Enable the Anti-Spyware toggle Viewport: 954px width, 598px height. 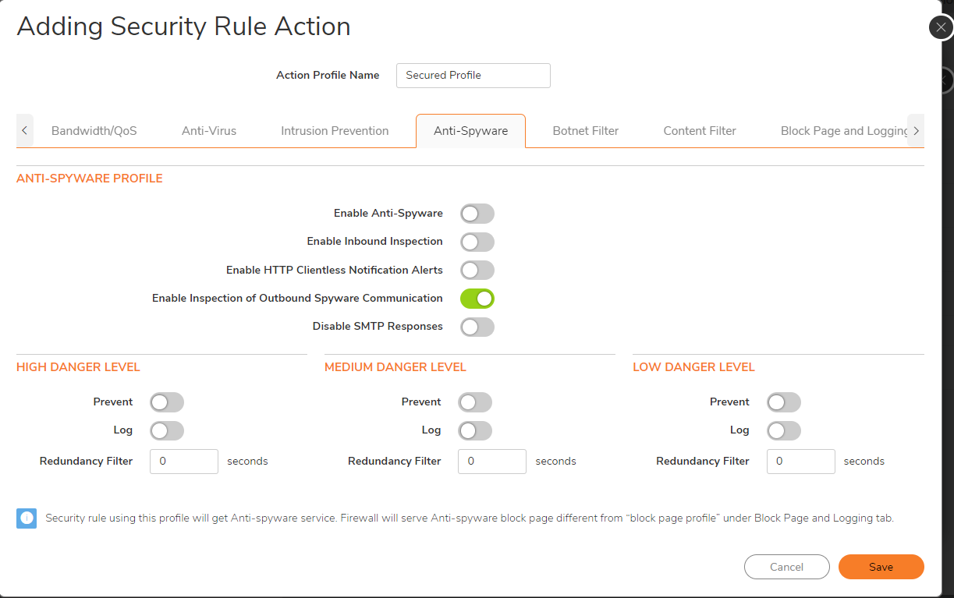point(477,213)
